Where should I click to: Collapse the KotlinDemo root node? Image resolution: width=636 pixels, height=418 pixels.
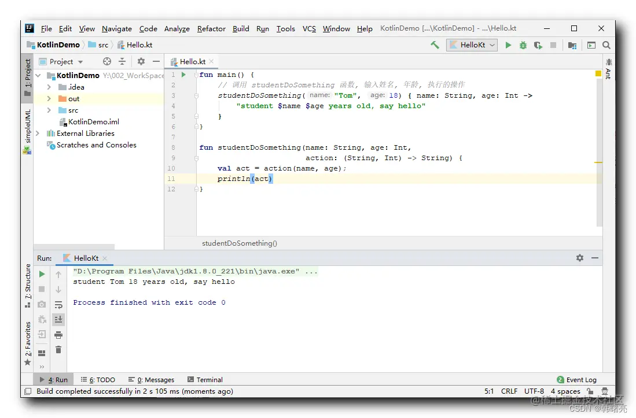point(38,75)
